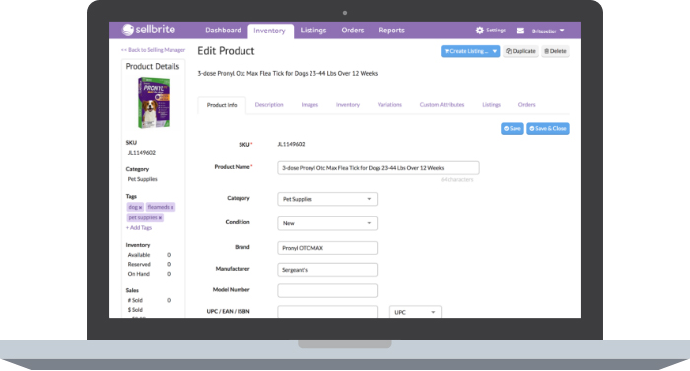Open the Condition dropdown
The image size is (690, 371).
[x=327, y=223]
